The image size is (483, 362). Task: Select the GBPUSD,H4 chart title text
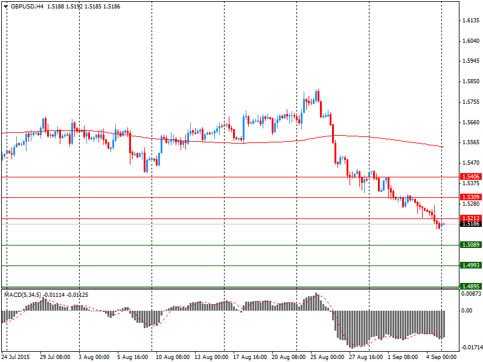tap(27, 7)
